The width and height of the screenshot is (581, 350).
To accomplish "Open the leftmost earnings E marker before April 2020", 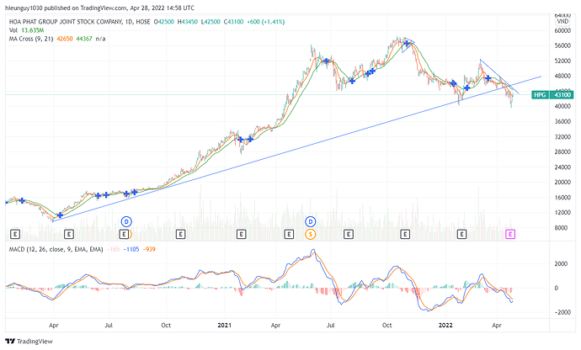I will (15, 234).
